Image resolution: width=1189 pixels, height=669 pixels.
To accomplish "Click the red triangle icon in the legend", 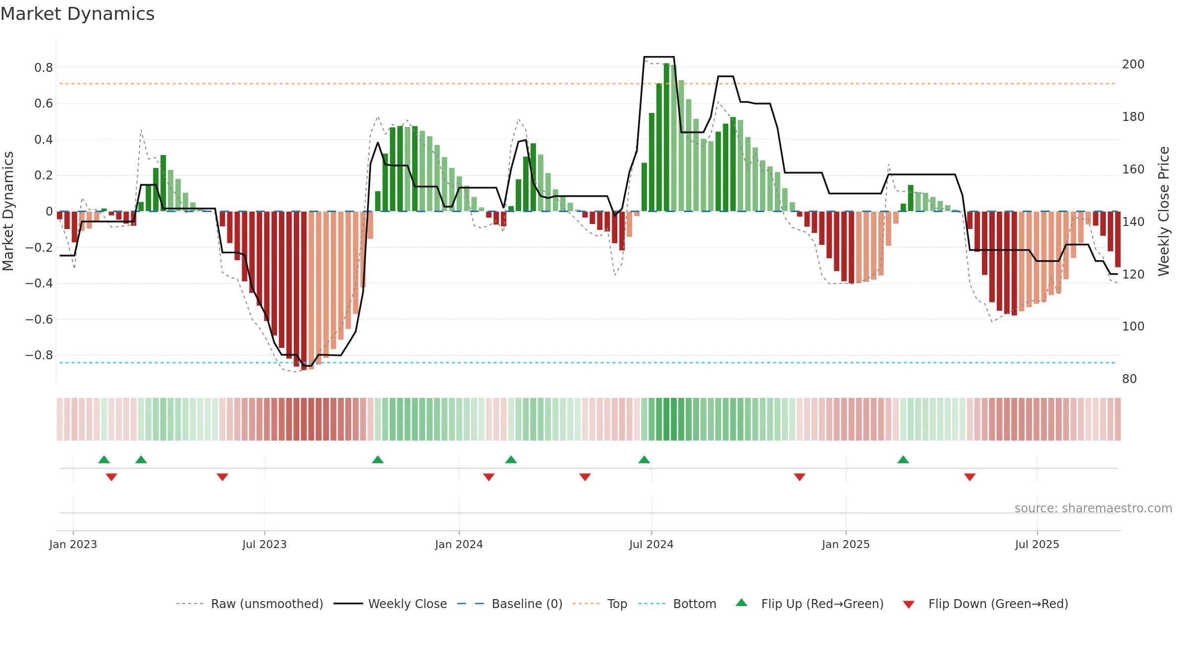I will point(909,605).
